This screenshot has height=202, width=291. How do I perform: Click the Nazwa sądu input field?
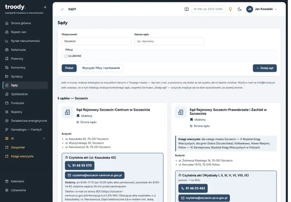coord(169,41)
